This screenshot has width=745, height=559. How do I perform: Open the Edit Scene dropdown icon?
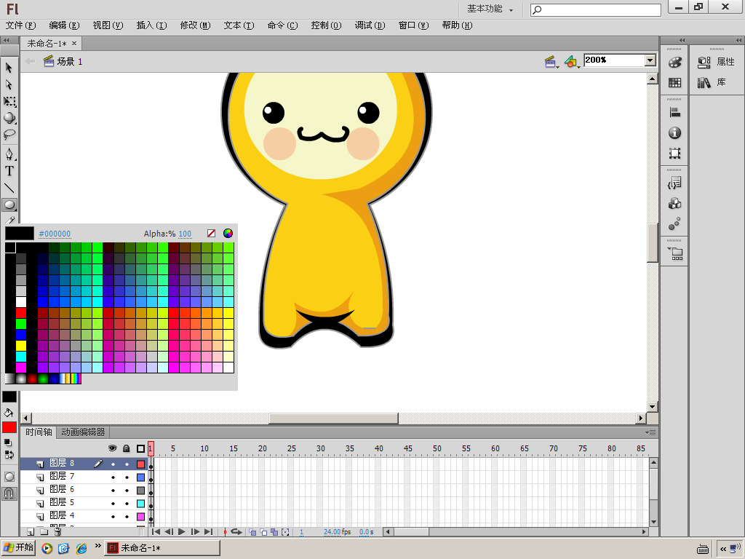[x=551, y=61]
